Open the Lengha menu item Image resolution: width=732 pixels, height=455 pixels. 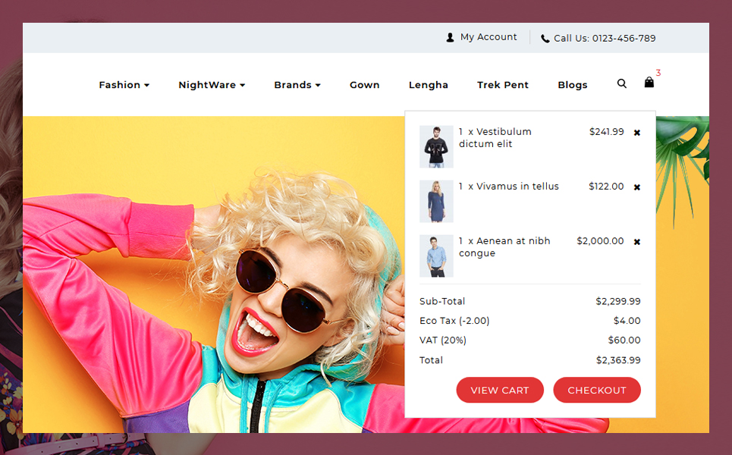[428, 85]
